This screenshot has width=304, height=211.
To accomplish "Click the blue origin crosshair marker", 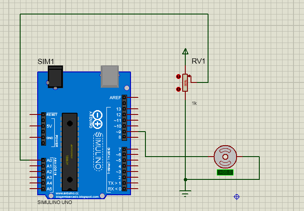I will (x=237, y=197).
